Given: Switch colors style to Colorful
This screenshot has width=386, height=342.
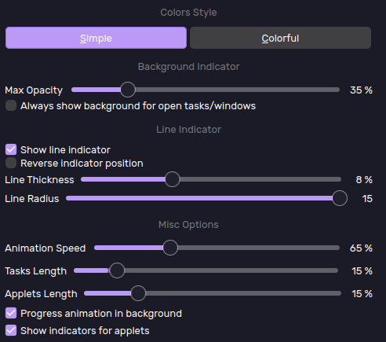Looking at the screenshot, I should (280, 38).
